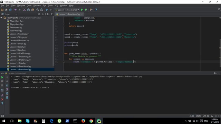The width and height of the screenshot is (221, 124).
Task: Hide the Project tool window
Action: [52, 14]
